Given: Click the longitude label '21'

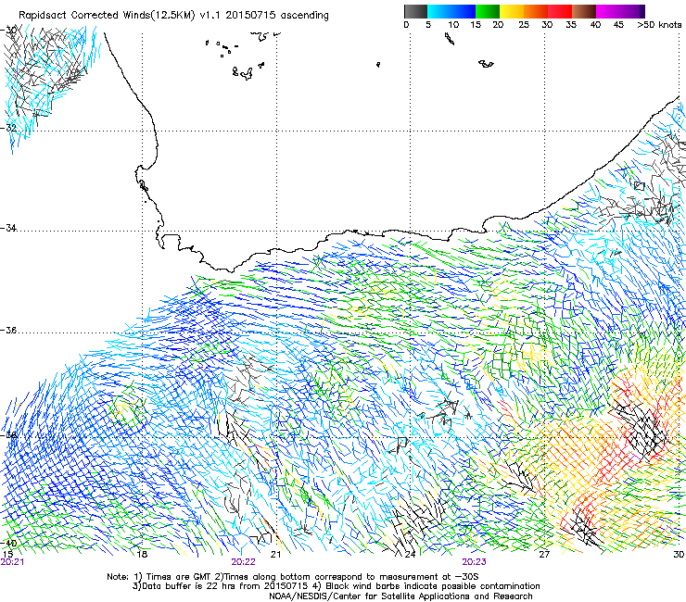Looking at the screenshot, I should click(275, 555).
